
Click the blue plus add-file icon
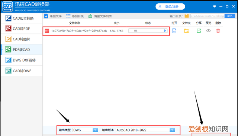[46, 16]
